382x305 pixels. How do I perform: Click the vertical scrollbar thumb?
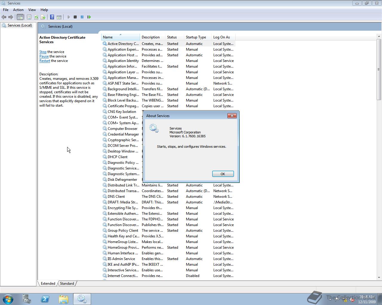click(379, 69)
